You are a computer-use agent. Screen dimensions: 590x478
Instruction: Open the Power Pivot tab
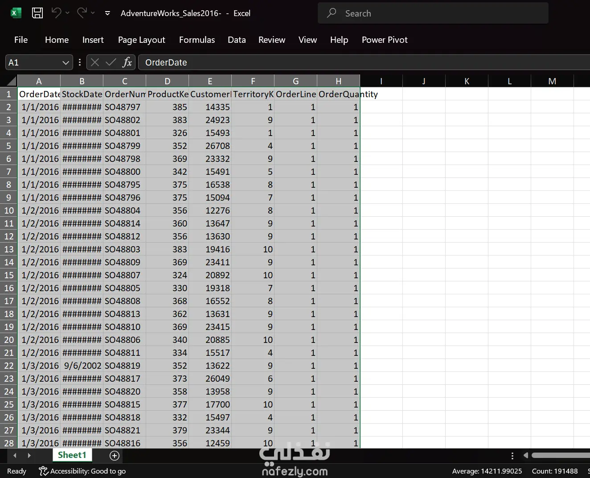pyautogui.click(x=384, y=40)
